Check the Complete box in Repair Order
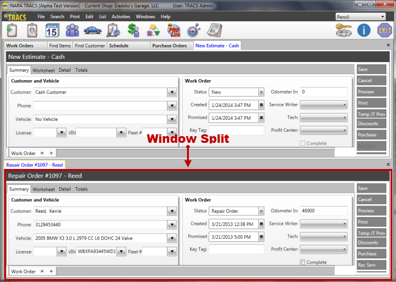This screenshot has width=396, height=282. (302, 262)
